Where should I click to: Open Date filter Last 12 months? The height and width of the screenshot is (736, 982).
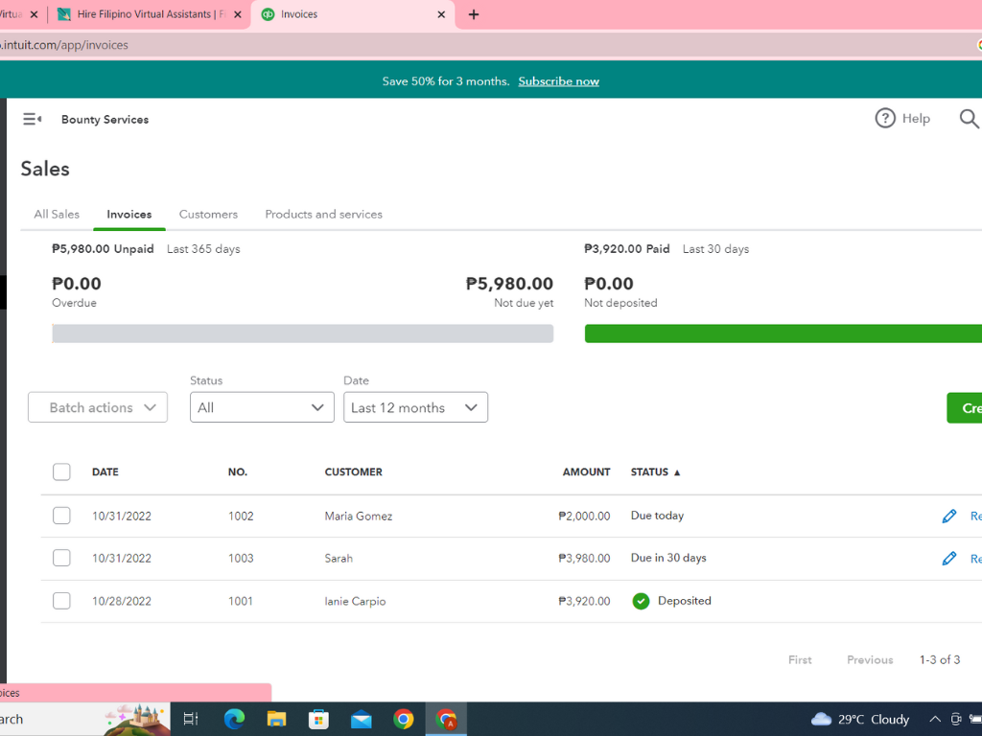point(415,407)
